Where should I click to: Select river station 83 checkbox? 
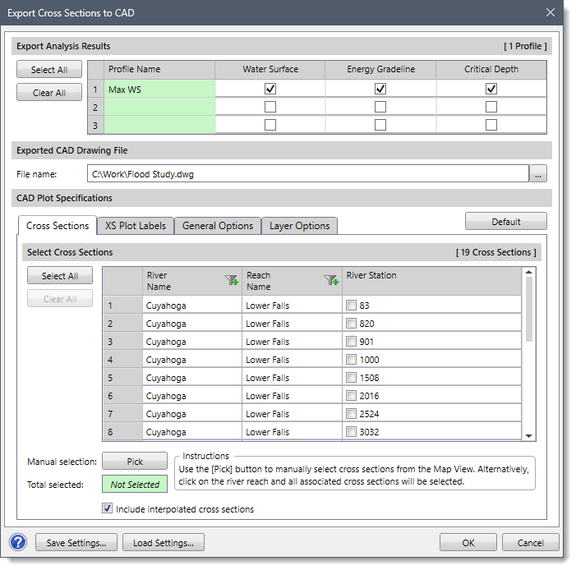pyautogui.click(x=351, y=306)
